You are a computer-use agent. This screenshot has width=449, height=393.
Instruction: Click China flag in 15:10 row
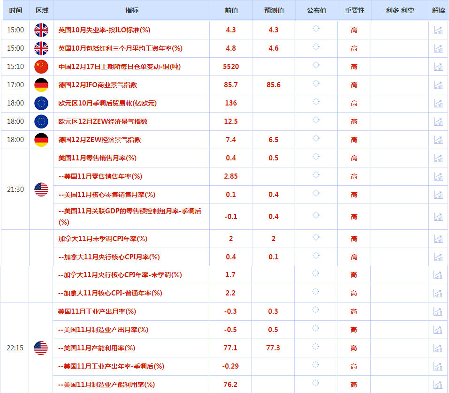coord(41,67)
